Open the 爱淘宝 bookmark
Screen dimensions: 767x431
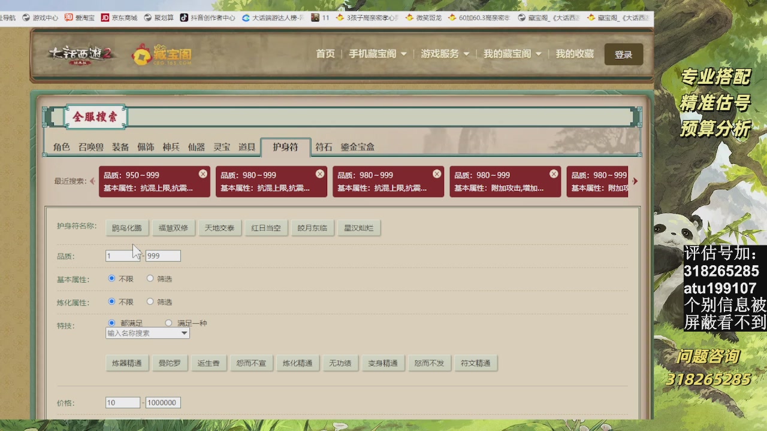coord(80,18)
